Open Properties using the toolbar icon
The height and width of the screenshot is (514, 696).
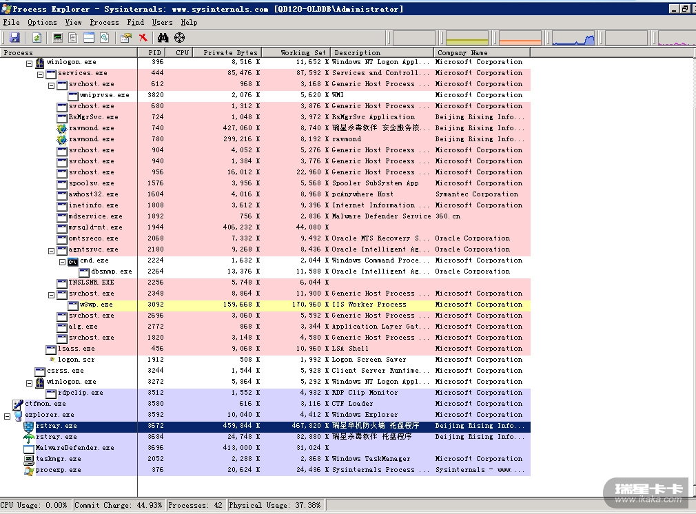(x=125, y=38)
